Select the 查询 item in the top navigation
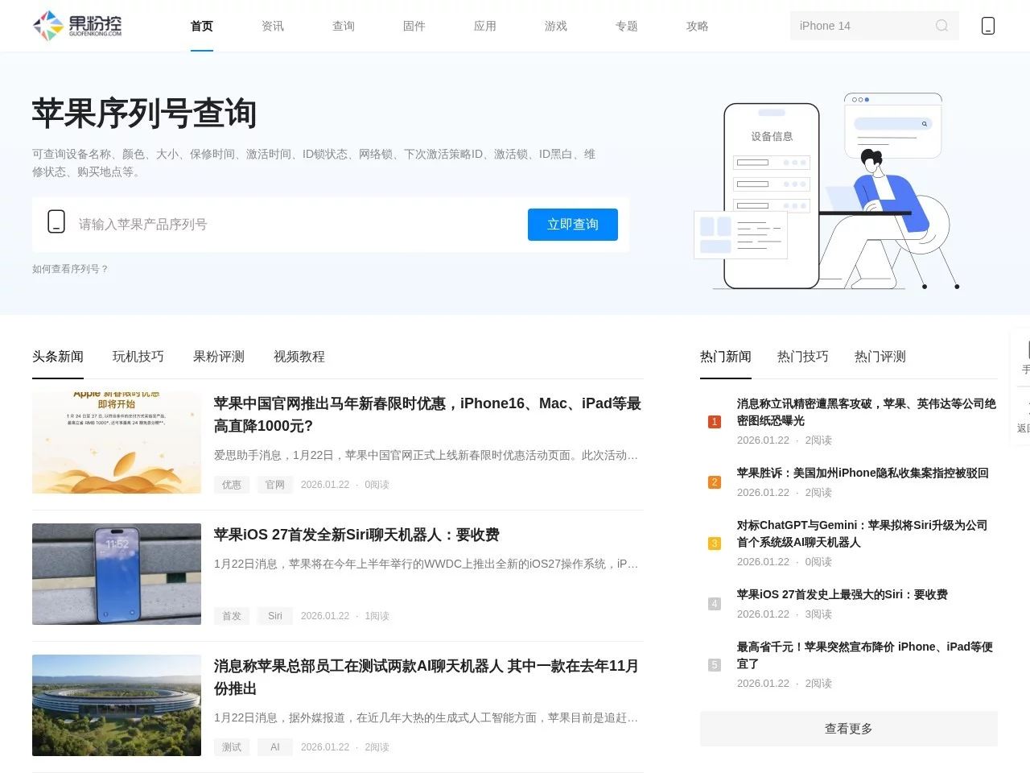1030x773 pixels. click(x=344, y=26)
